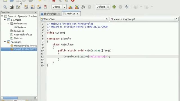Select the Packages item in tree

point(16,42)
